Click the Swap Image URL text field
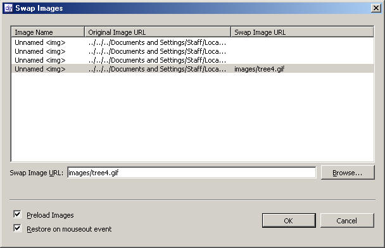Viewport: 385px width, 248px height. 191,173
